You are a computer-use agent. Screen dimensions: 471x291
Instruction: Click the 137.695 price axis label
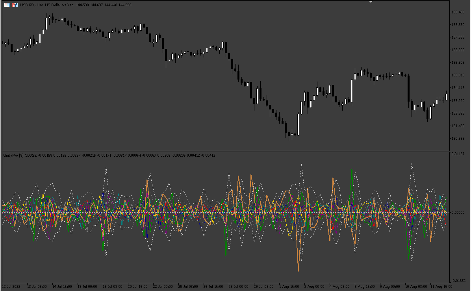[458, 37]
